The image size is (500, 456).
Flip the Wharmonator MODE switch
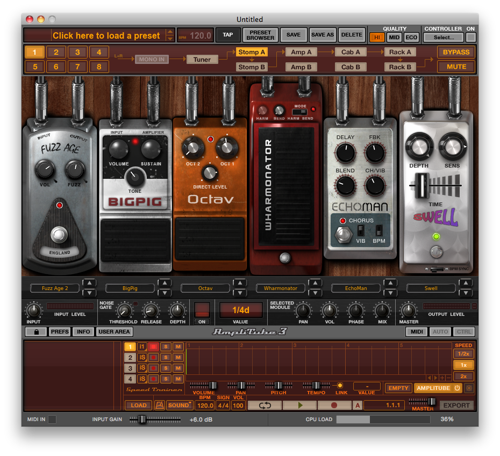[300, 112]
